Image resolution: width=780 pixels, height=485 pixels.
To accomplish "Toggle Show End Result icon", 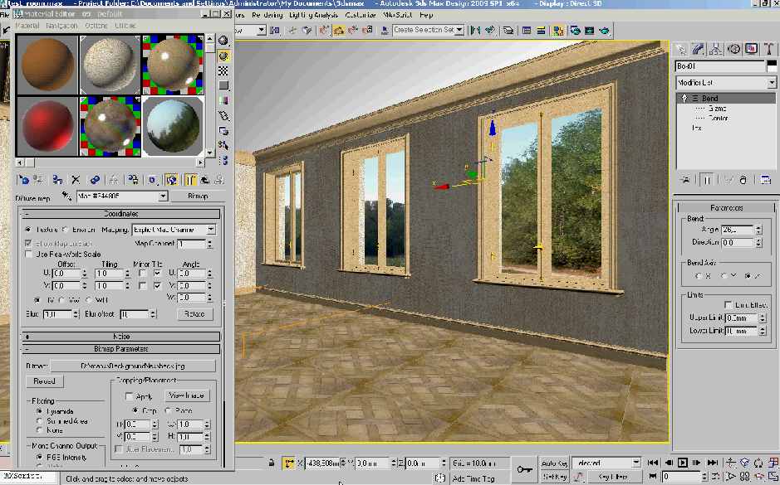I will coord(190,180).
